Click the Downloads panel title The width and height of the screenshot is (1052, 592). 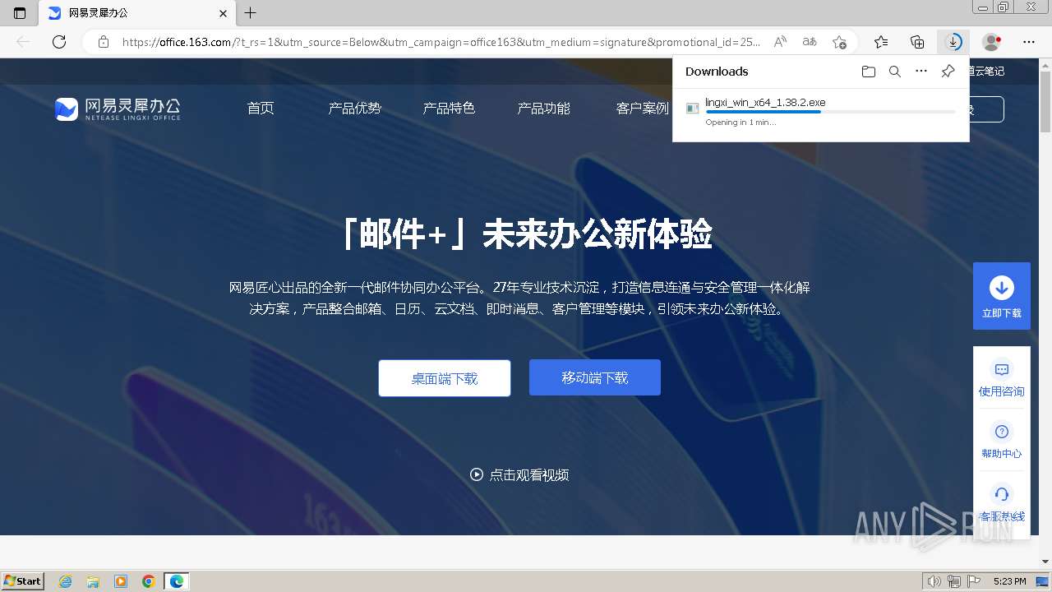coord(717,72)
